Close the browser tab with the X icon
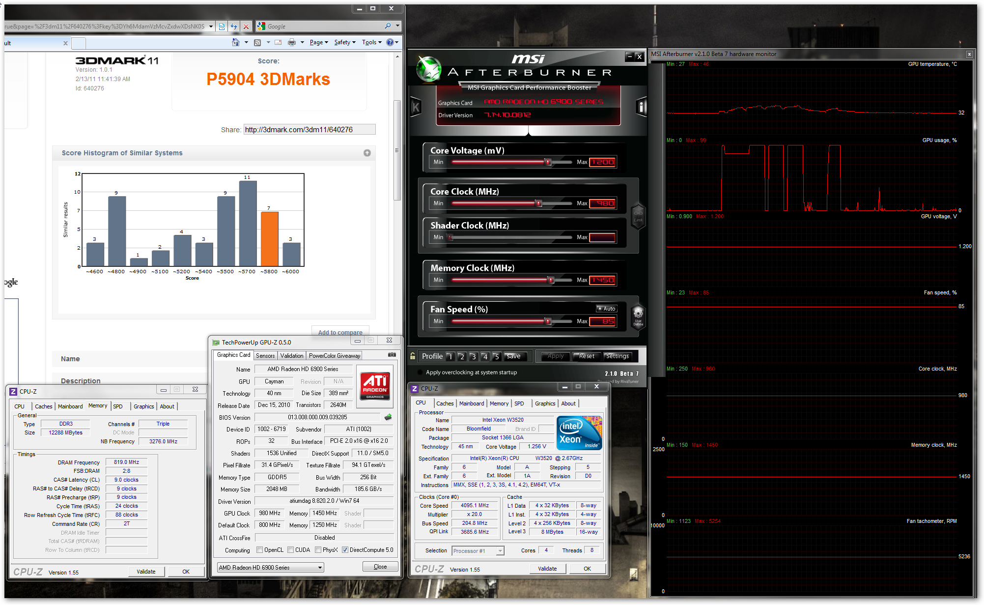Image resolution: width=984 pixels, height=605 pixels. tap(65, 43)
